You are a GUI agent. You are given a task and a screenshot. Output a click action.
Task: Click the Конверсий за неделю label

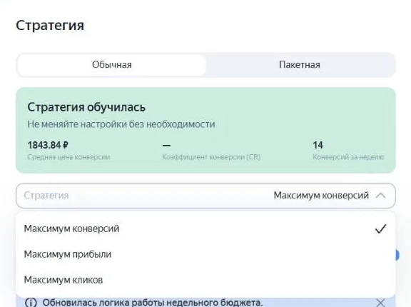point(348,157)
